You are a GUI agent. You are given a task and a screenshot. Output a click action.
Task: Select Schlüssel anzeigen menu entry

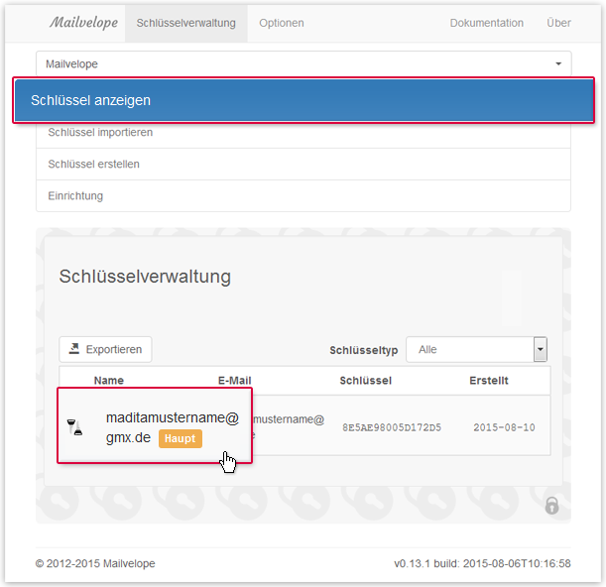tap(303, 100)
